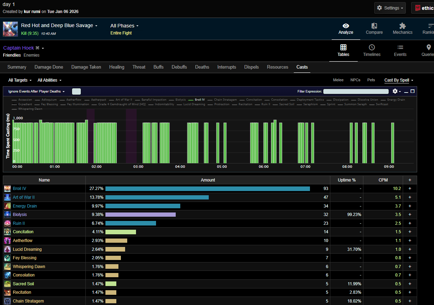This screenshot has width=434, height=305.
Task: Click the Energy Drain ability icon
Action: pos(7,206)
